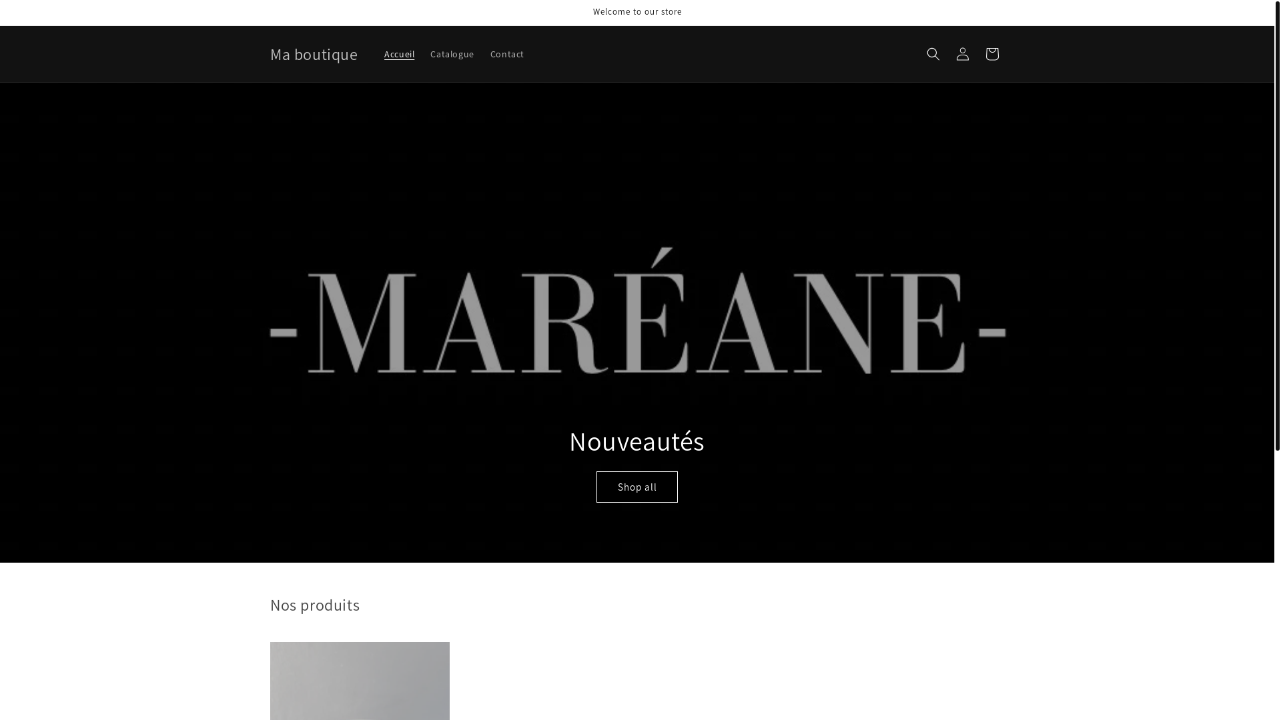1281x720 pixels.
Task: Open the first product thumbnail
Action: [360, 681]
